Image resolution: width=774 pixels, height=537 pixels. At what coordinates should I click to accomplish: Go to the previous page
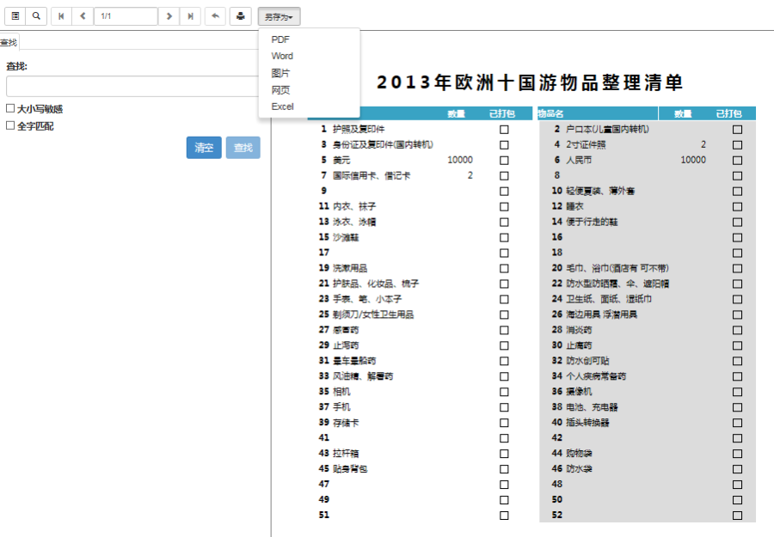[83, 16]
